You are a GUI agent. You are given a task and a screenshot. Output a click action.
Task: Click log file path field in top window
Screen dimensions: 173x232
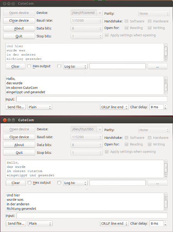(x=118, y=66)
